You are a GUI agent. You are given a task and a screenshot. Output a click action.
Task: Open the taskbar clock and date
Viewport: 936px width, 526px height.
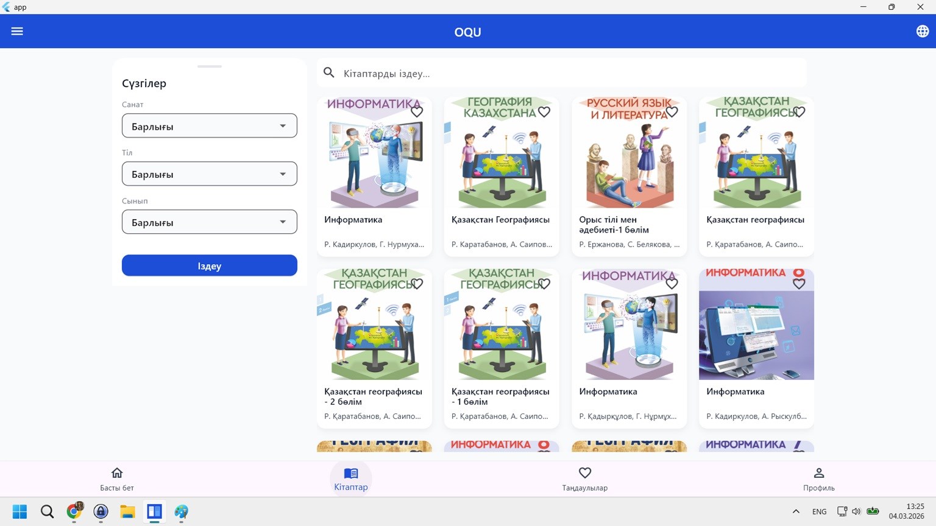tap(907, 511)
